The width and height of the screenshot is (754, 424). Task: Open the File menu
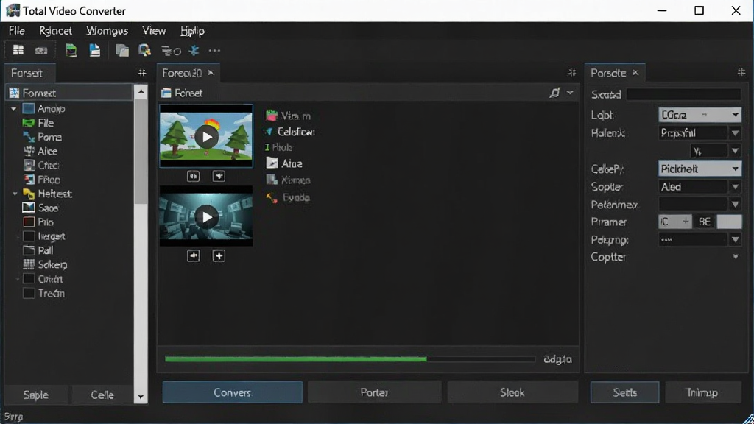tap(17, 31)
